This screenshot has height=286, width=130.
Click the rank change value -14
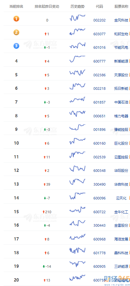(48, 267)
